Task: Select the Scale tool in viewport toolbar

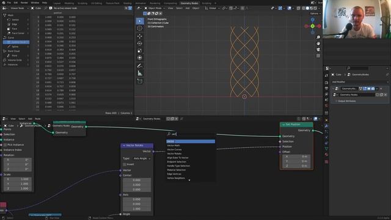Action: click(x=140, y=51)
